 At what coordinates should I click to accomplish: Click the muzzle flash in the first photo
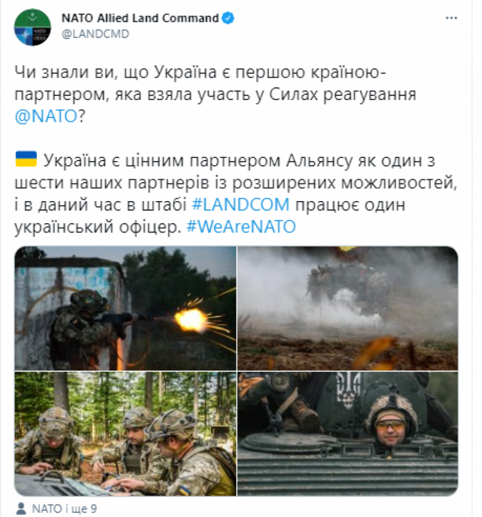click(190, 320)
